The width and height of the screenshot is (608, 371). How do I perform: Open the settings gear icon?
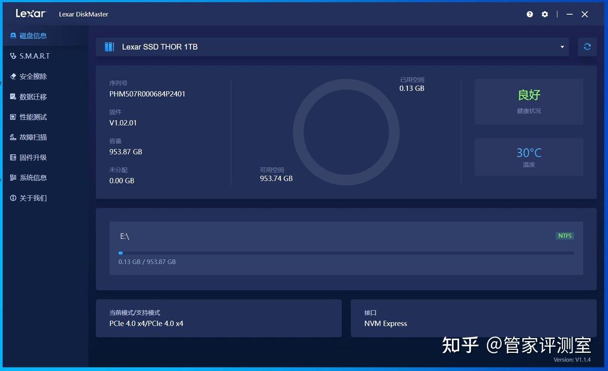(x=545, y=14)
